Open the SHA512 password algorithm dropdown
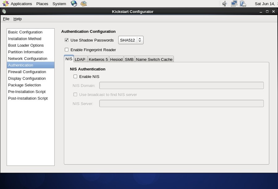This screenshot has width=278, height=189. 131,40
